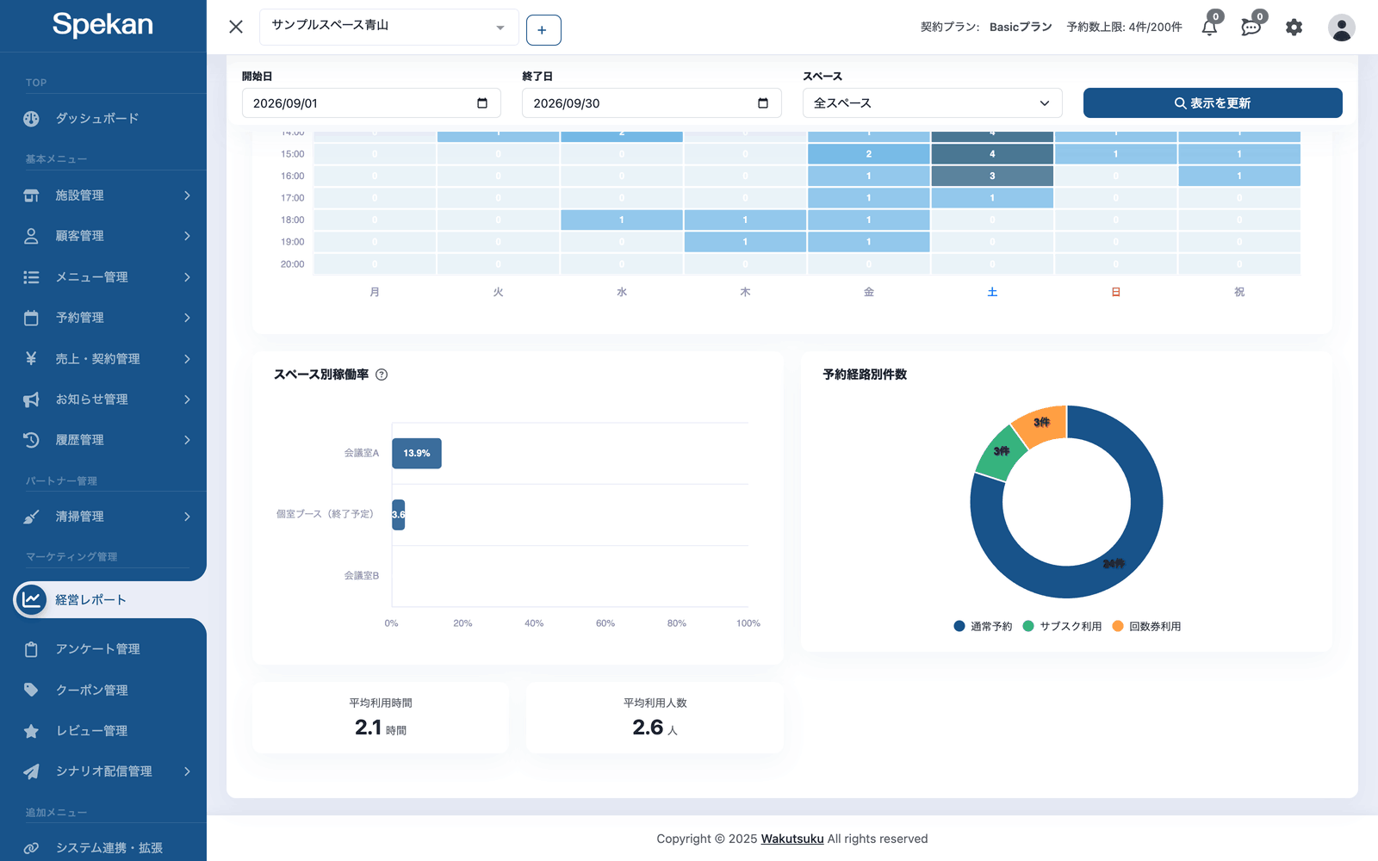The width and height of the screenshot is (1378, 861).
Task: Toggle サブスク利用 legend item
Action: tap(1063, 627)
